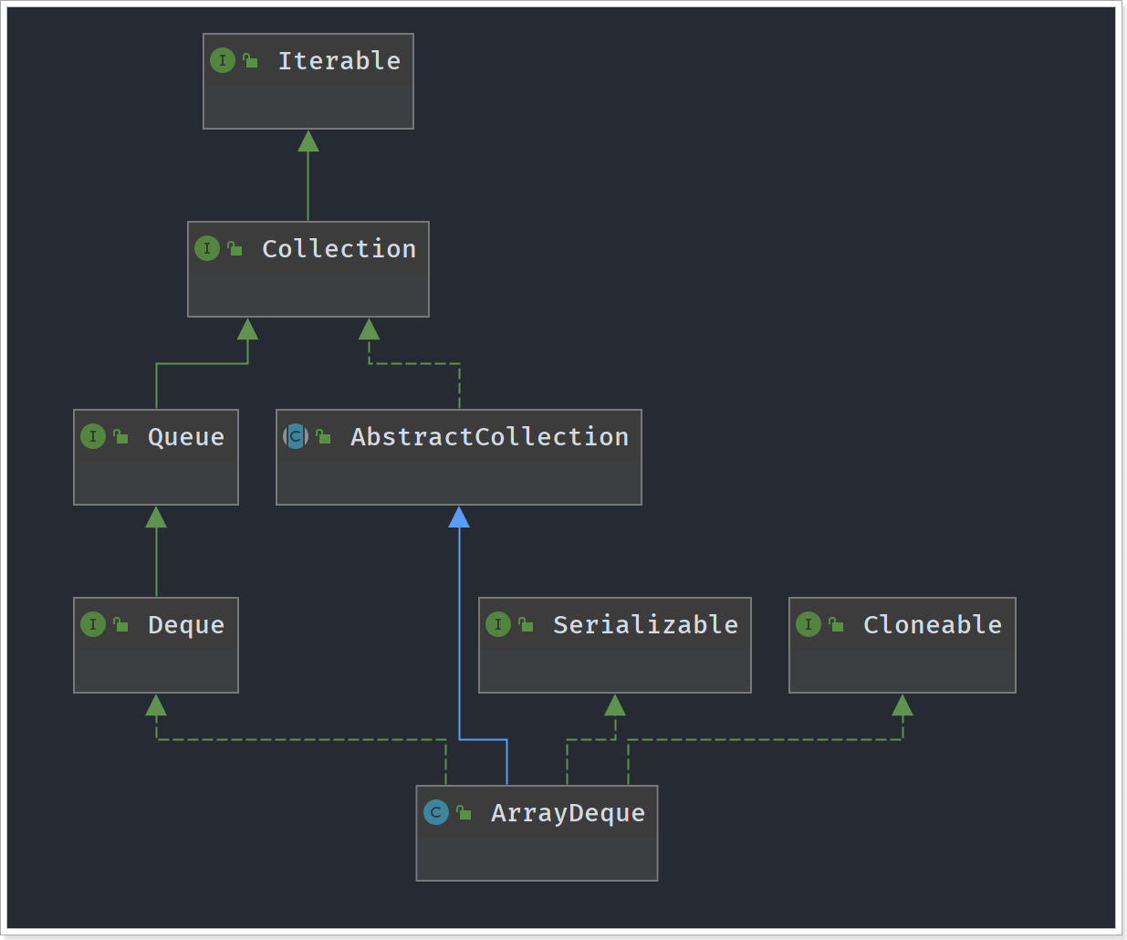Click the Queue interface icon
The height and width of the screenshot is (940, 1127).
[x=93, y=436]
